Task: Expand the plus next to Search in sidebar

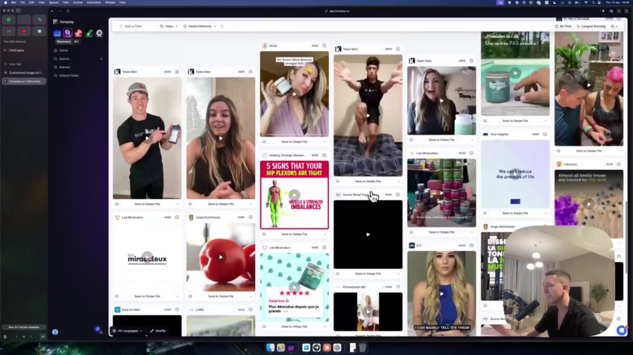Action: click(101, 59)
